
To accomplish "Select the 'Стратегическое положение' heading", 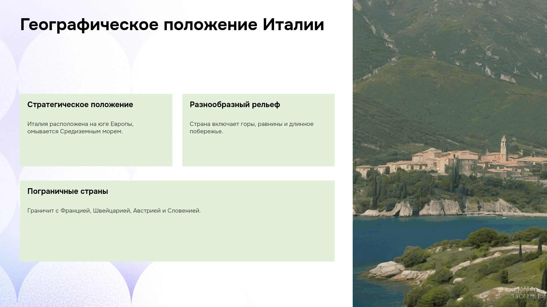I will click(80, 105).
